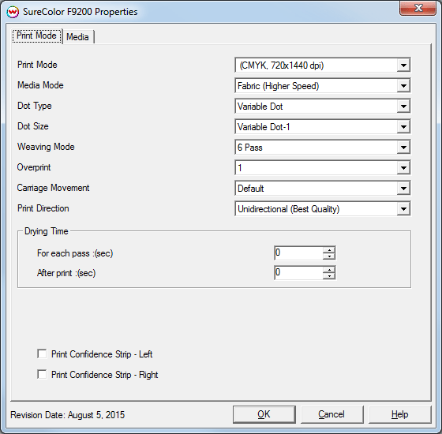Enable Print Confidence Strip - Left
442x434 pixels.
click(42, 354)
